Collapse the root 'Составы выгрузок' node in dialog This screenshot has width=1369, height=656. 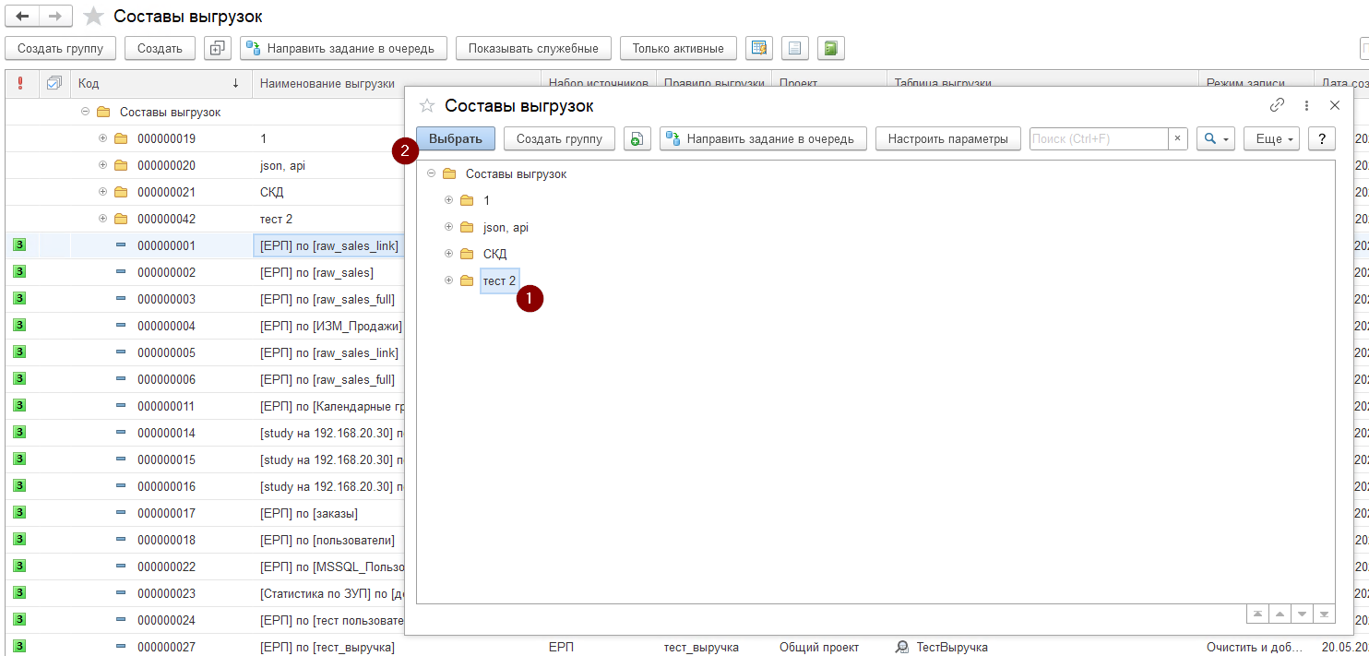(x=431, y=173)
